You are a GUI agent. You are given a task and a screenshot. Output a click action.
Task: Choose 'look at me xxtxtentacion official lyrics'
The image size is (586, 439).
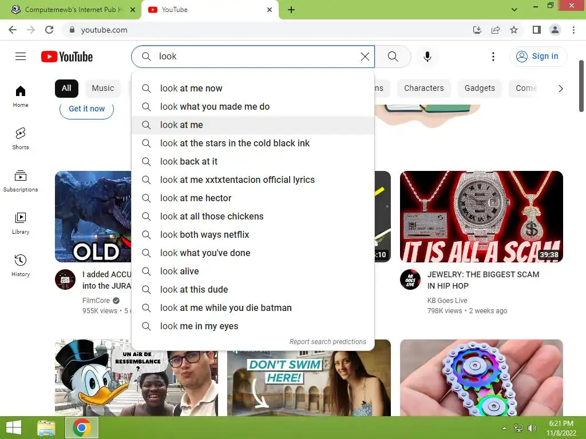253,180
